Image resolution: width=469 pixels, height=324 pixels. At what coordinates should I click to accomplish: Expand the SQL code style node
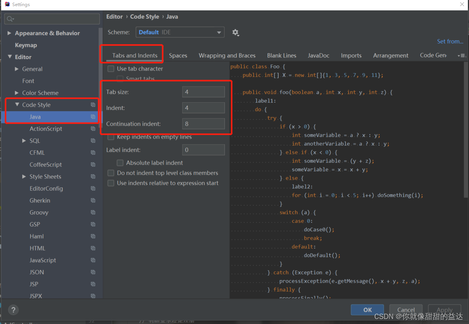[x=24, y=141]
